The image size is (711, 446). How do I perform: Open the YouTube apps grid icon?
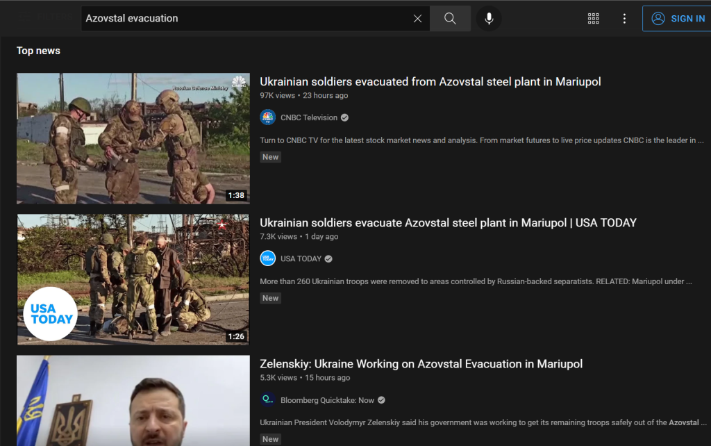tap(593, 19)
